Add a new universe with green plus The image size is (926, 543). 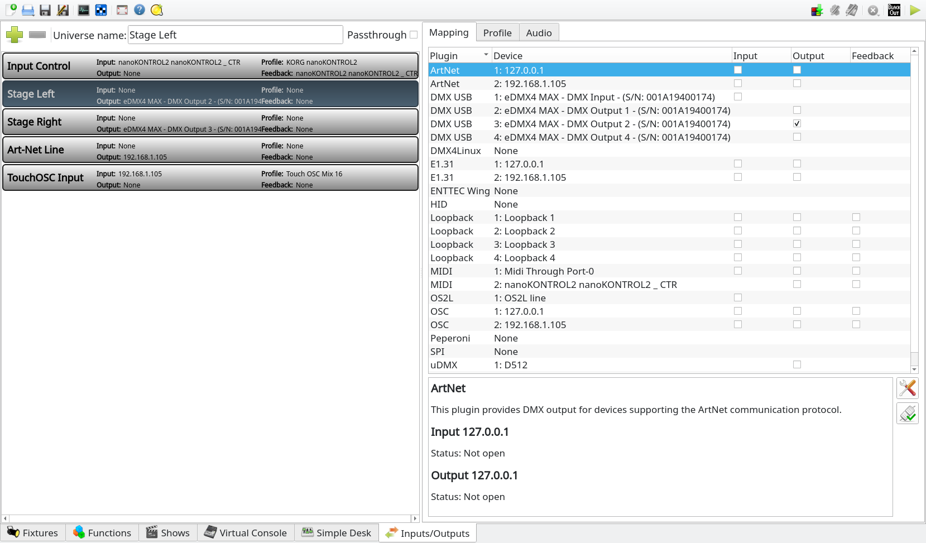(15, 35)
